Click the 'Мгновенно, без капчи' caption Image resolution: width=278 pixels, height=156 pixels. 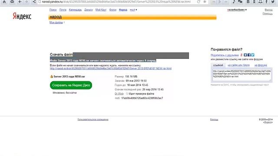point(65,93)
